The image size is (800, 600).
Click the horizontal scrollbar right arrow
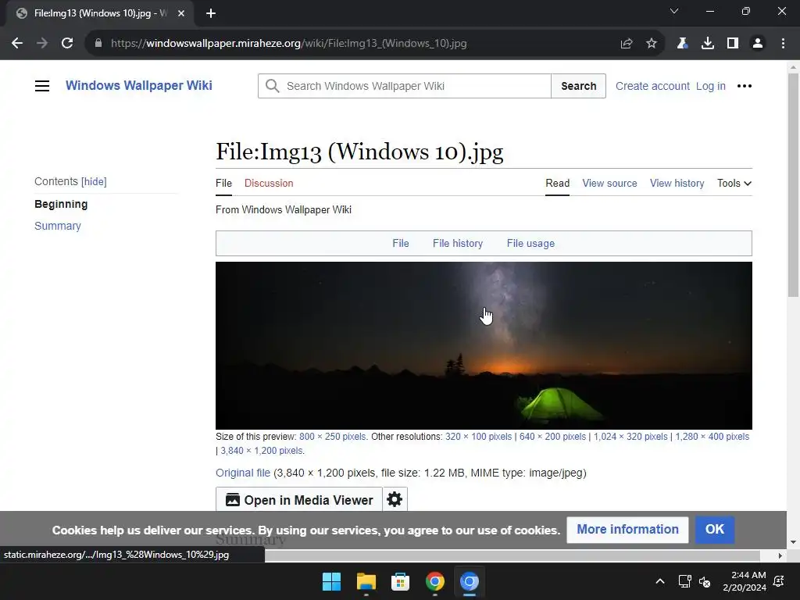[x=780, y=555]
